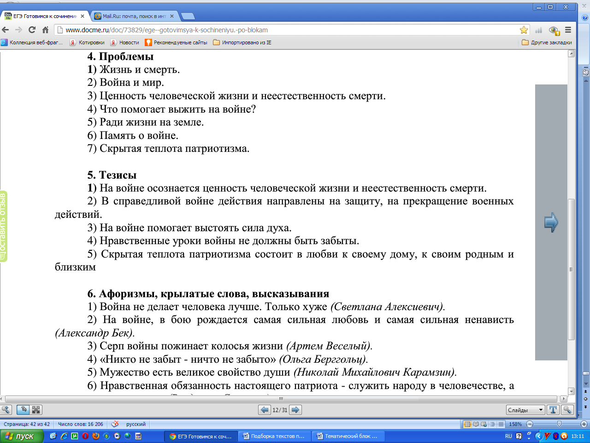This screenshot has height=443, width=590.
Task: Open the Рекомендуемые сайты bookmark
Action: (x=176, y=42)
